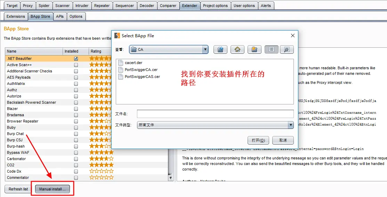
Task: Go up one folder level icon
Action: pyautogui.click(x=220, y=49)
